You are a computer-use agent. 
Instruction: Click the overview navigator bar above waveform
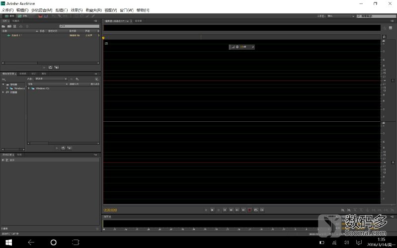(242, 28)
